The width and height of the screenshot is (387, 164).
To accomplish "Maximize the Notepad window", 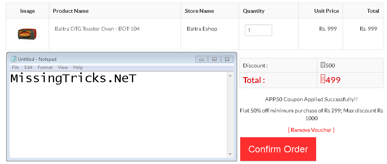I will (214, 59).
